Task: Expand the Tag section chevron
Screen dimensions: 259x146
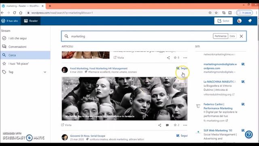Action: [x=45, y=72]
